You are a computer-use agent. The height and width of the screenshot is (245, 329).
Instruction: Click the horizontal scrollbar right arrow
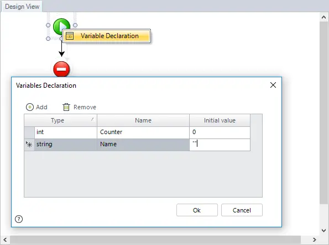click(x=314, y=239)
